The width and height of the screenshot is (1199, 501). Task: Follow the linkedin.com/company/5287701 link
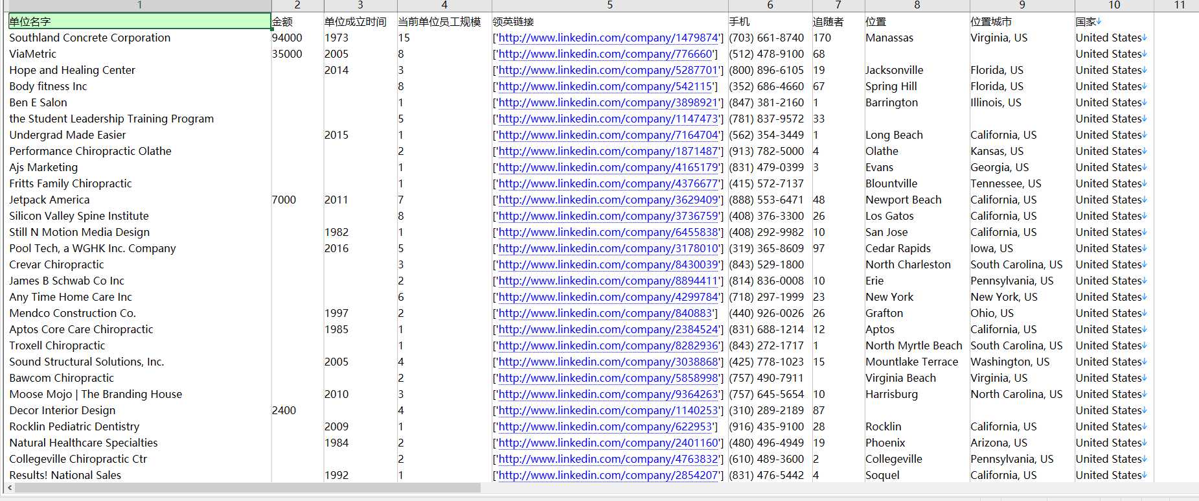click(x=608, y=70)
